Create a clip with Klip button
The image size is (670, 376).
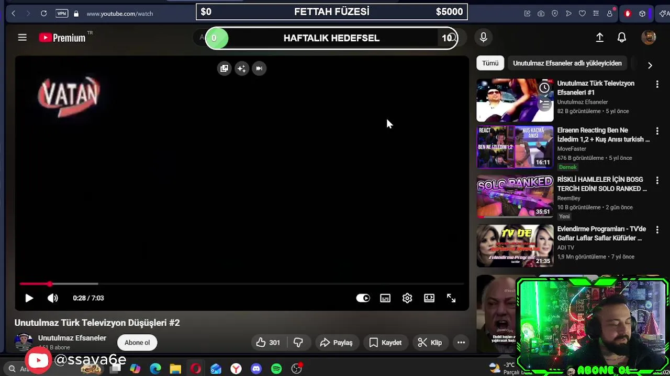430,343
